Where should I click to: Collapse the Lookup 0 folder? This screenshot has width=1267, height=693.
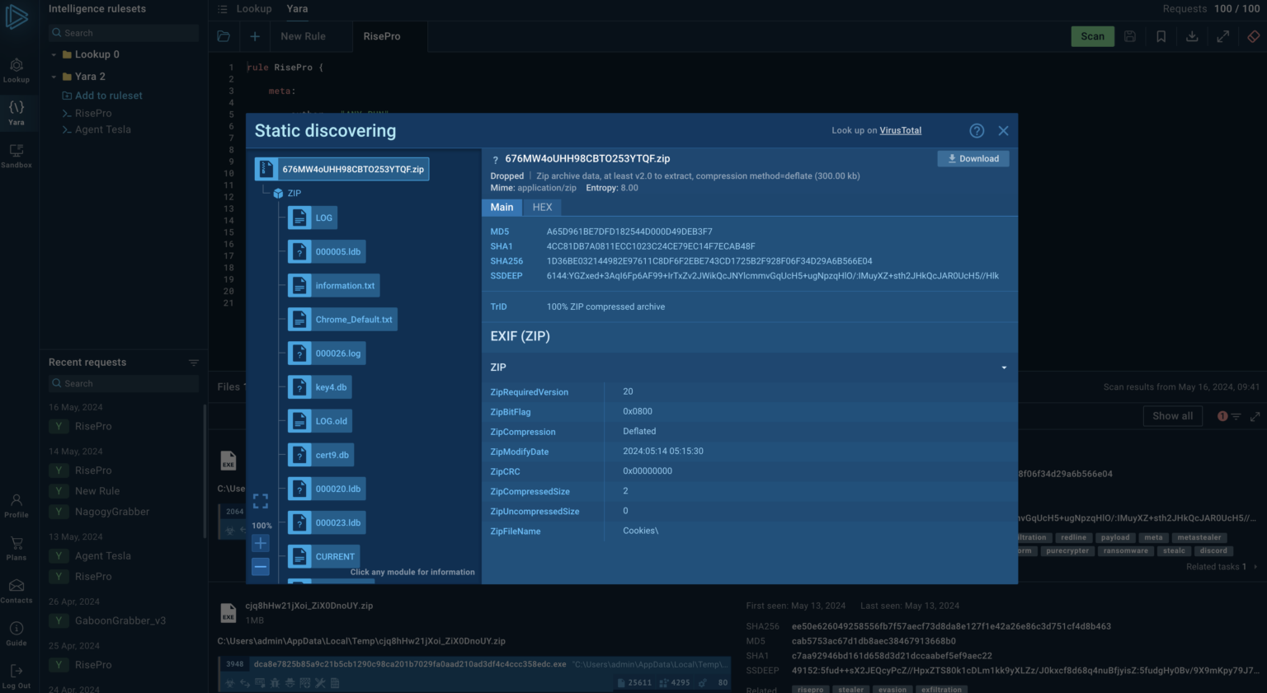[54, 54]
